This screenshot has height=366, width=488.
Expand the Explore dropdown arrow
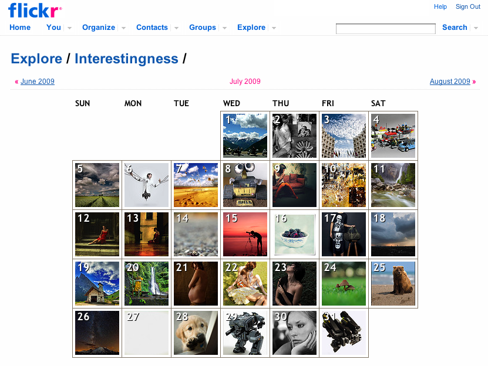[274, 28]
